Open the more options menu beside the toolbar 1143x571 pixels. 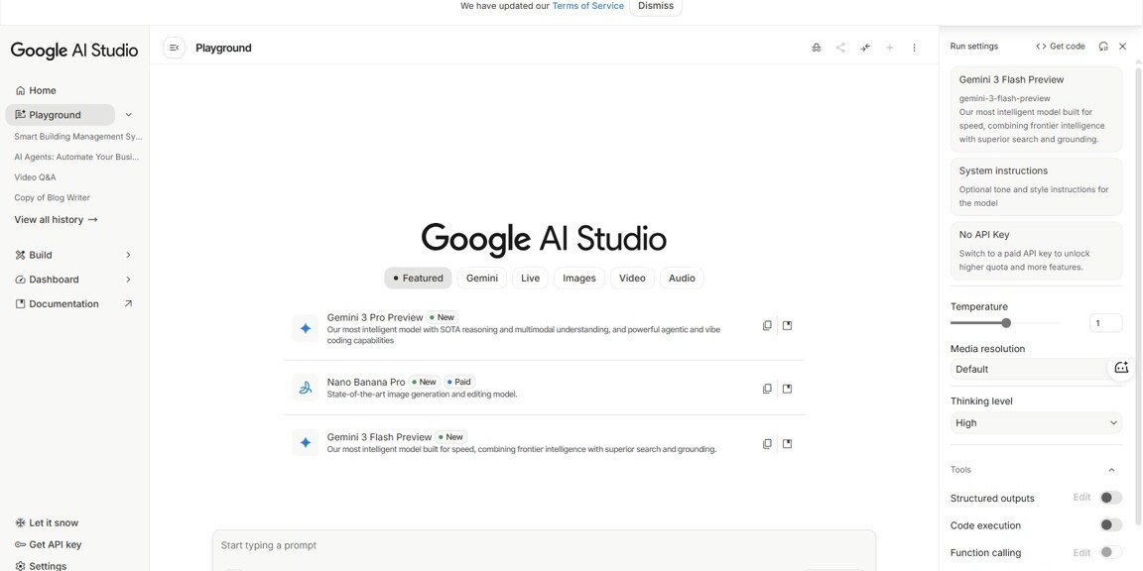pyautogui.click(x=912, y=45)
